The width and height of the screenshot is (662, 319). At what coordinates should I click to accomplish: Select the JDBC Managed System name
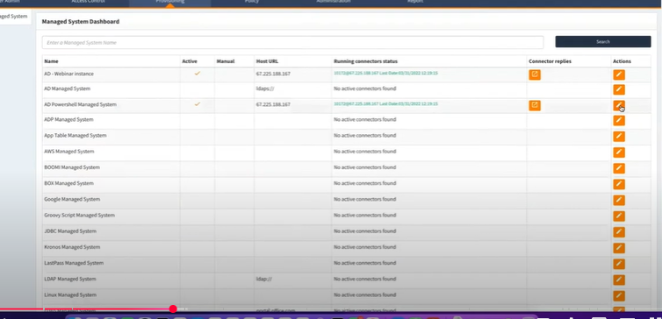(x=70, y=231)
